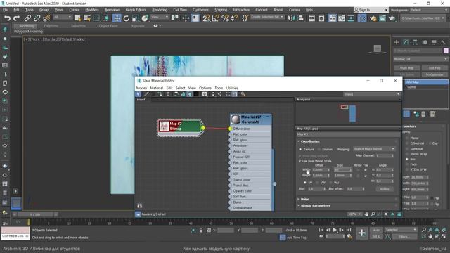The height and width of the screenshot is (253, 450).
Task: Select the Environ radio button
Action: 319,149
